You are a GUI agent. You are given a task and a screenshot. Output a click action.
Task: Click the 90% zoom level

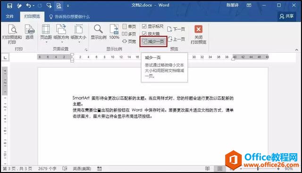click(289, 169)
